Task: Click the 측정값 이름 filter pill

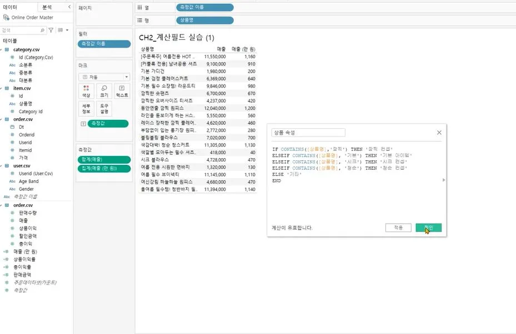Action: coord(104,44)
